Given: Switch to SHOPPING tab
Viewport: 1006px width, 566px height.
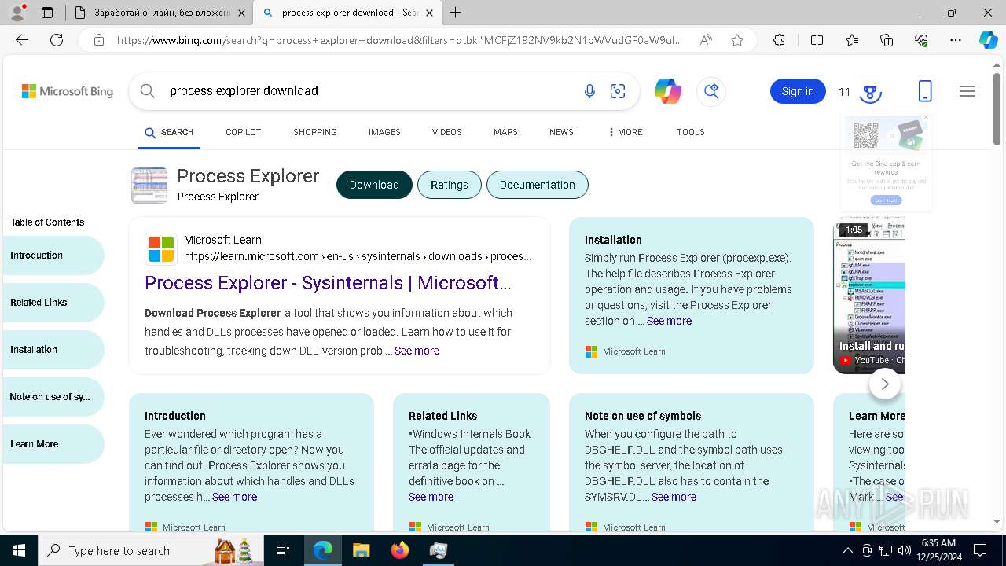Looking at the screenshot, I should click(315, 132).
